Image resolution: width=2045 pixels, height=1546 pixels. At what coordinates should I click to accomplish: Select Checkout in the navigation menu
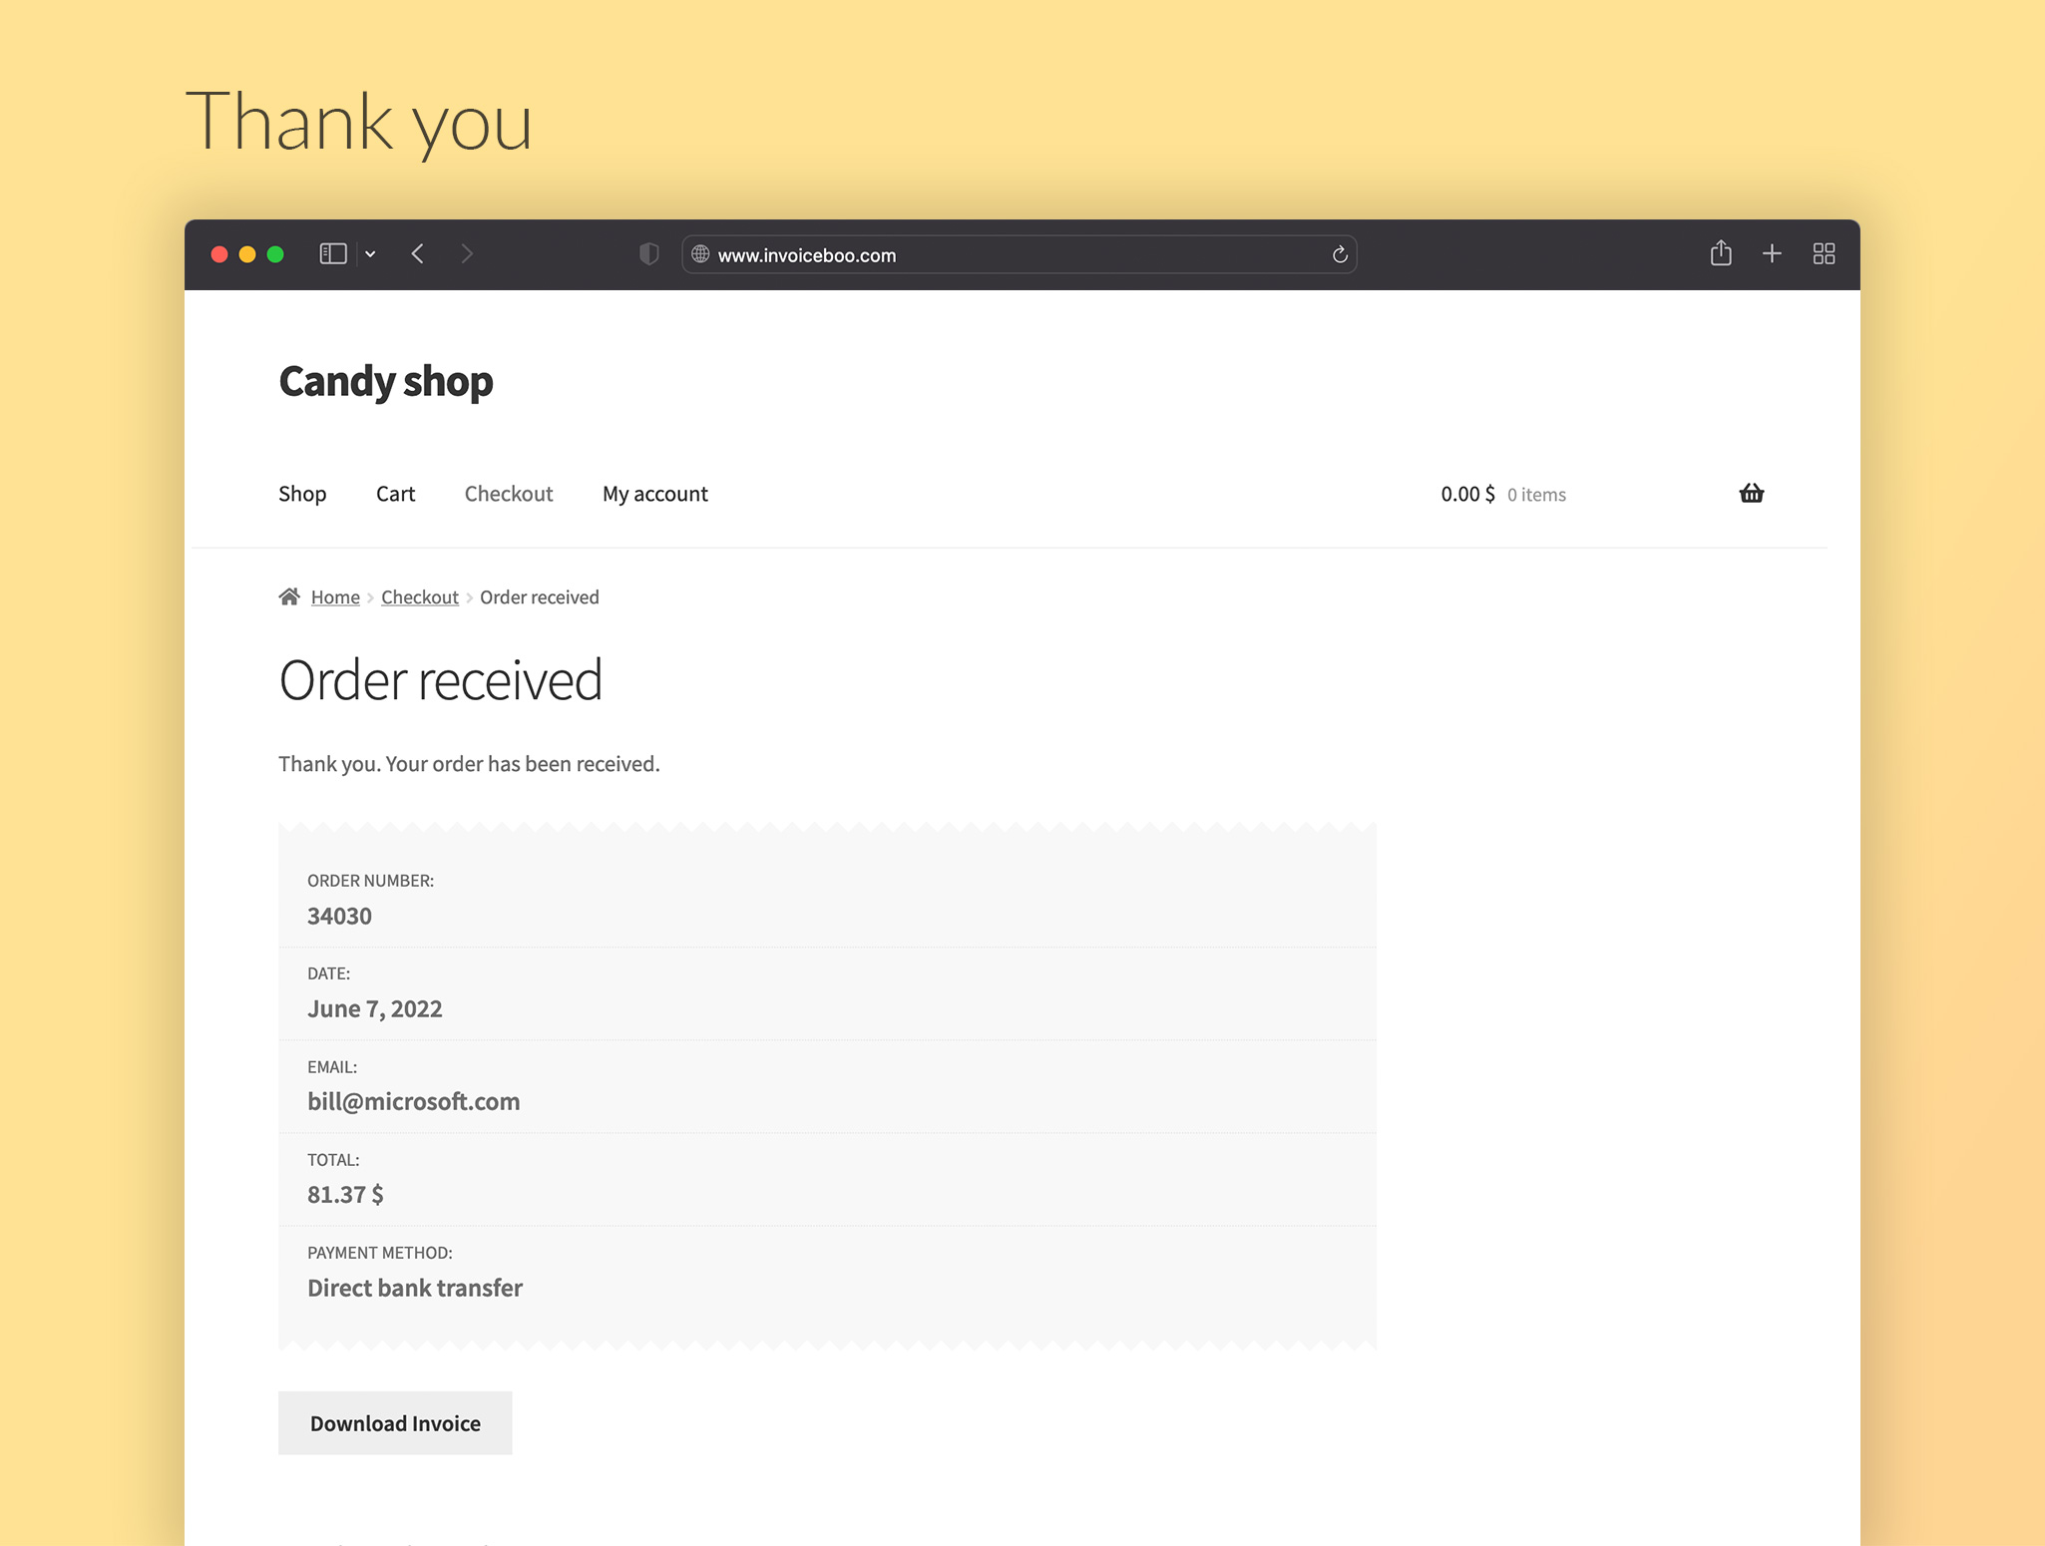pyautogui.click(x=508, y=494)
